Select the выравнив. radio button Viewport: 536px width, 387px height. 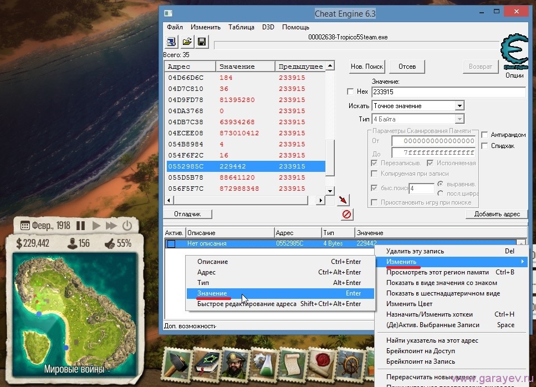point(440,184)
